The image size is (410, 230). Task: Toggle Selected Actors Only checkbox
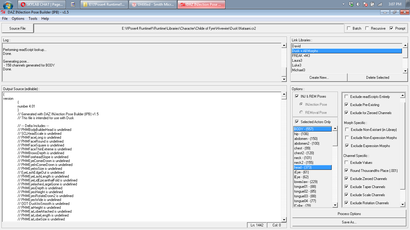click(297, 122)
